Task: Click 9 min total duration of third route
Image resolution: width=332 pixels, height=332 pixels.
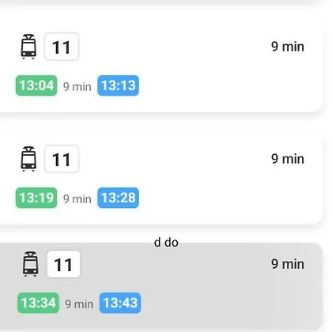Action: [288, 264]
